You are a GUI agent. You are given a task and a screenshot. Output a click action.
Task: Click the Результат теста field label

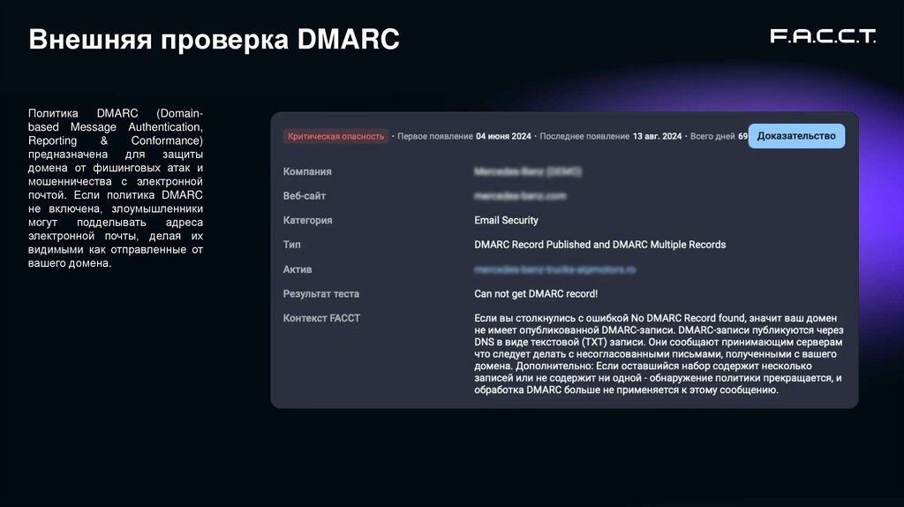321,293
